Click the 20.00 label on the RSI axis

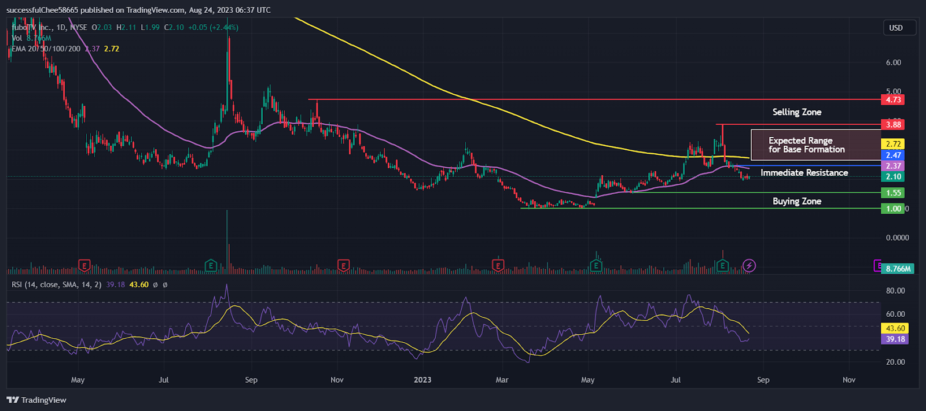(x=895, y=362)
